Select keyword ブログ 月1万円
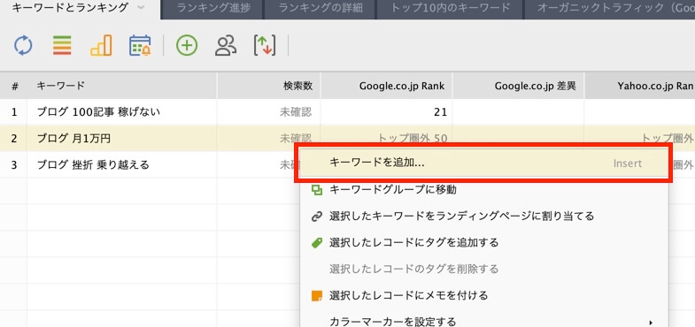 click(x=73, y=139)
